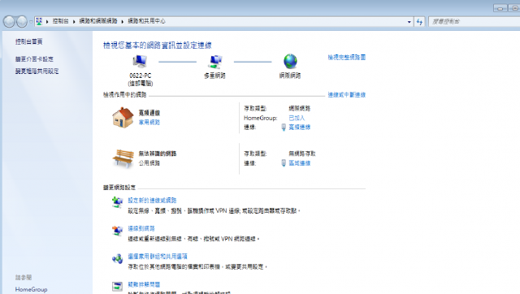The width and height of the screenshot is (520, 294).
Task: Open the address bar history dropdown
Action: click(409, 22)
